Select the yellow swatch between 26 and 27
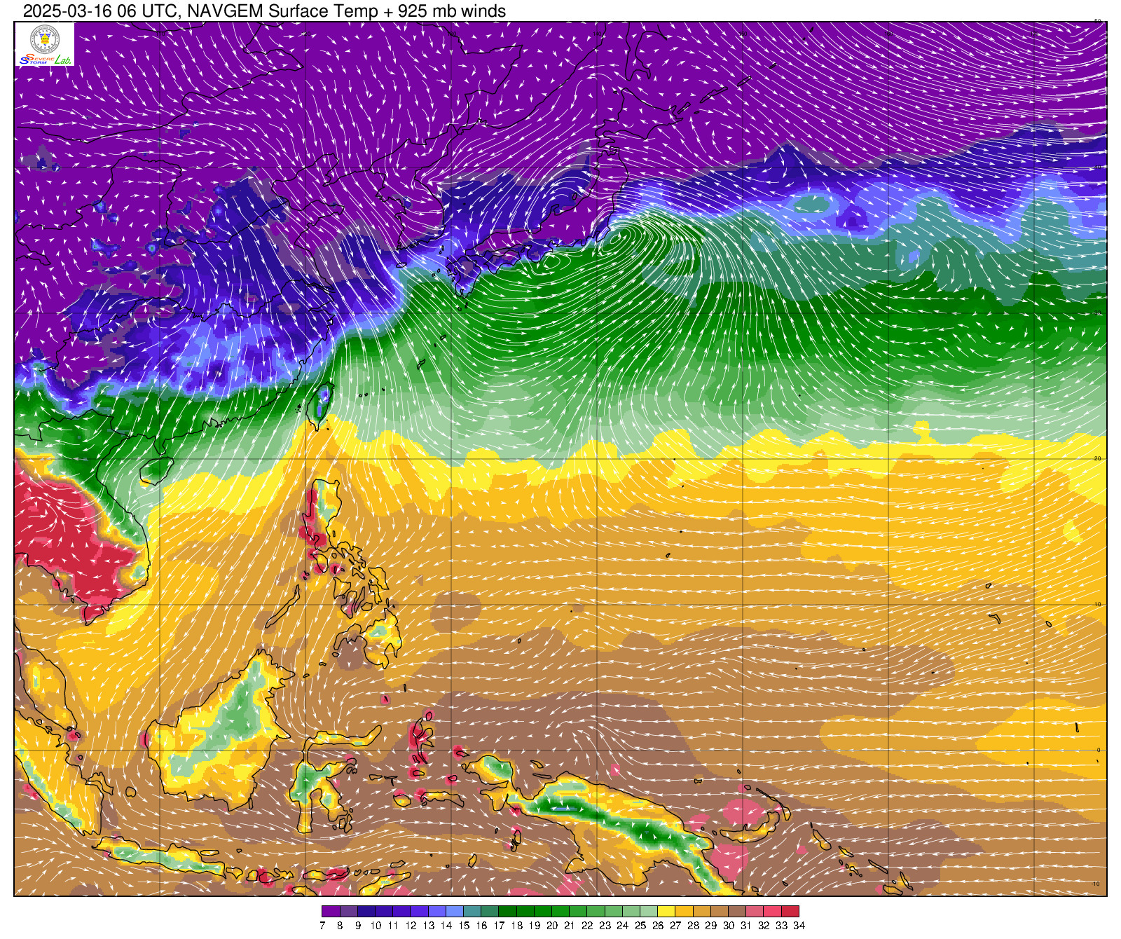 pos(666,911)
